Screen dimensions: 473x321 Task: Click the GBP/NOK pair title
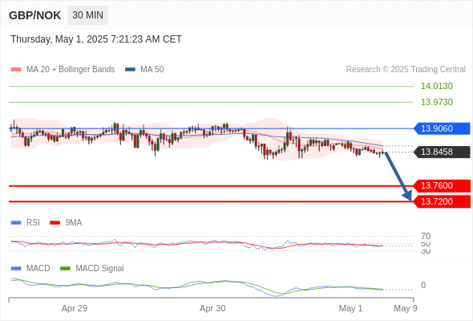[35, 15]
